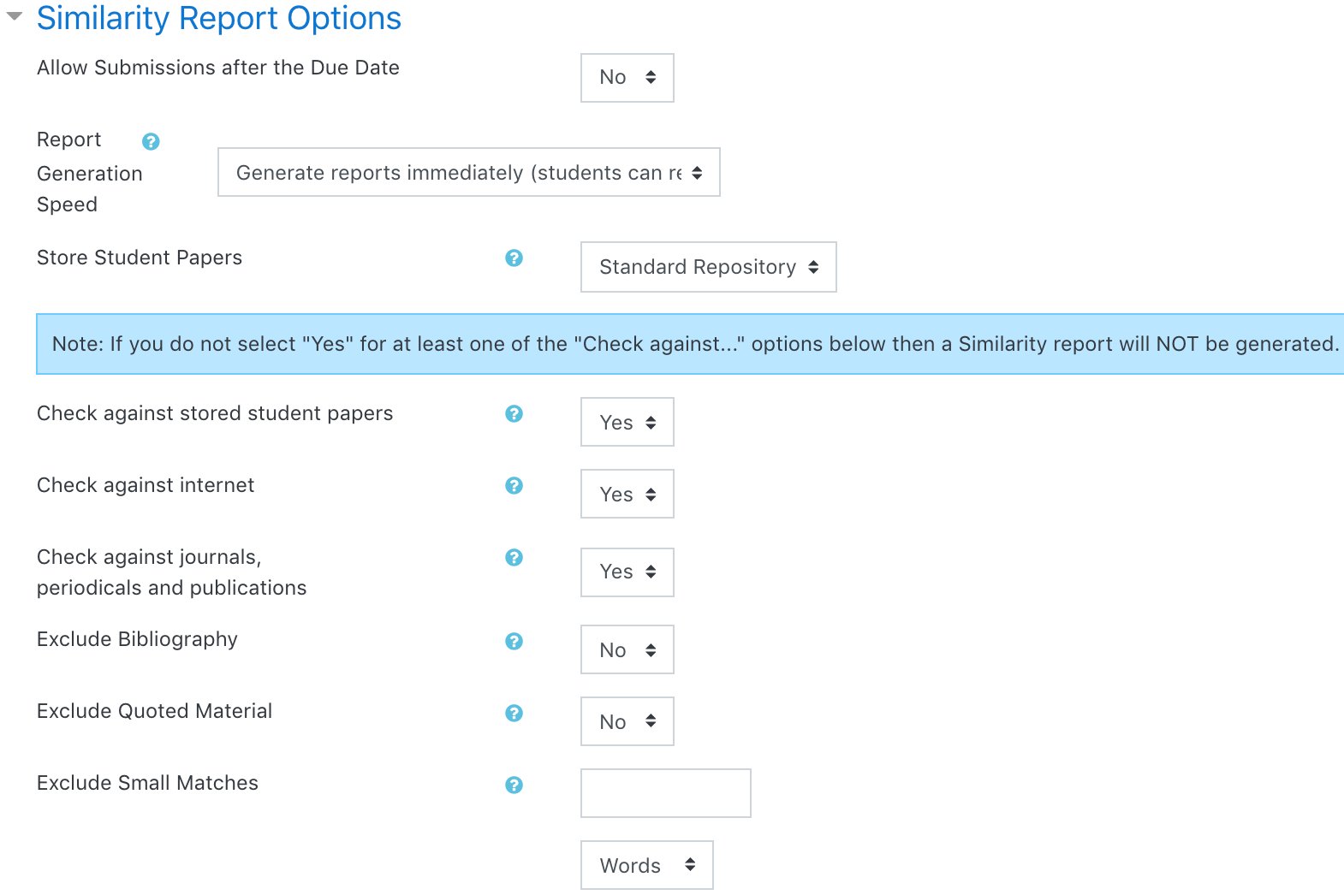Open the Report Generation Speed dropdown

[469, 172]
